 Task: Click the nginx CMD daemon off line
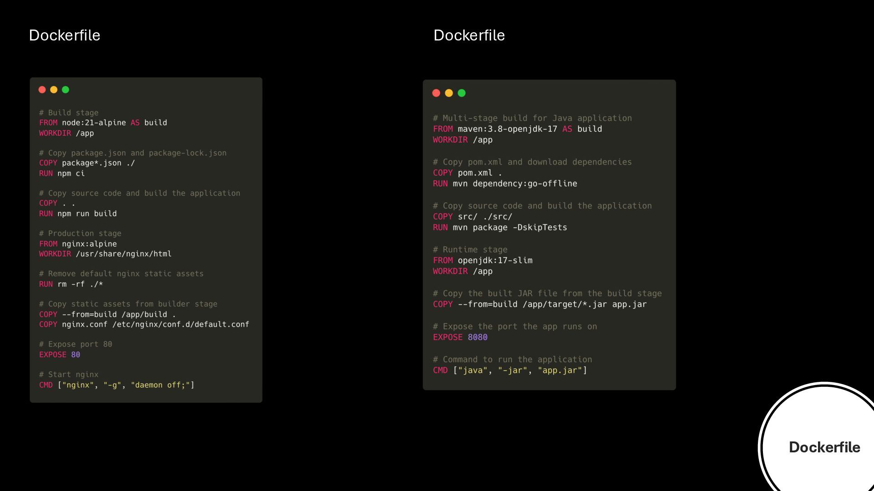(x=117, y=385)
